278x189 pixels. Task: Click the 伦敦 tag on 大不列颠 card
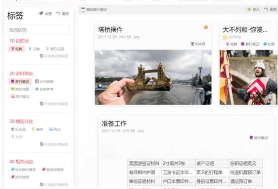pos(232,44)
